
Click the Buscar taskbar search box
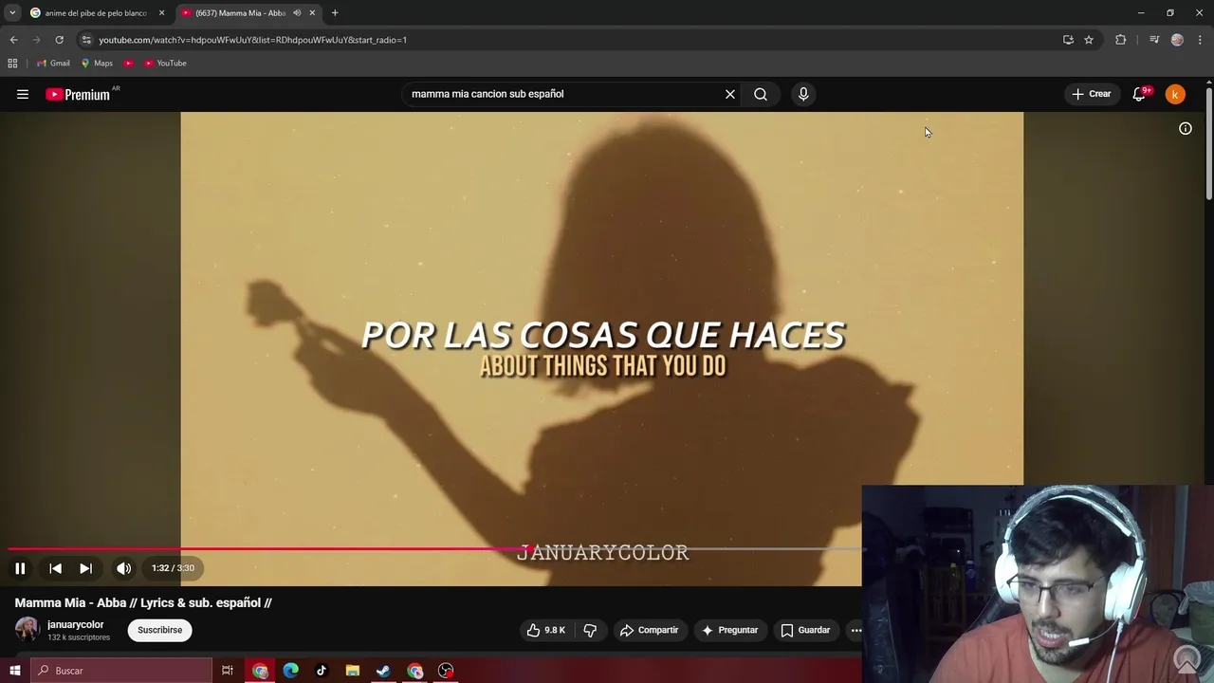pyautogui.click(x=121, y=671)
